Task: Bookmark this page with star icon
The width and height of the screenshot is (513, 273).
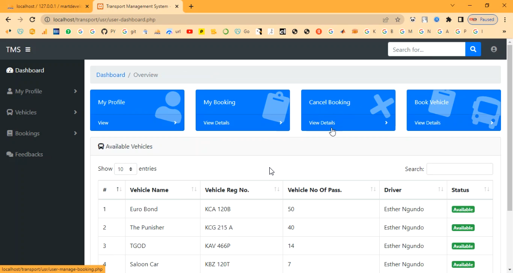Action: (x=397, y=19)
